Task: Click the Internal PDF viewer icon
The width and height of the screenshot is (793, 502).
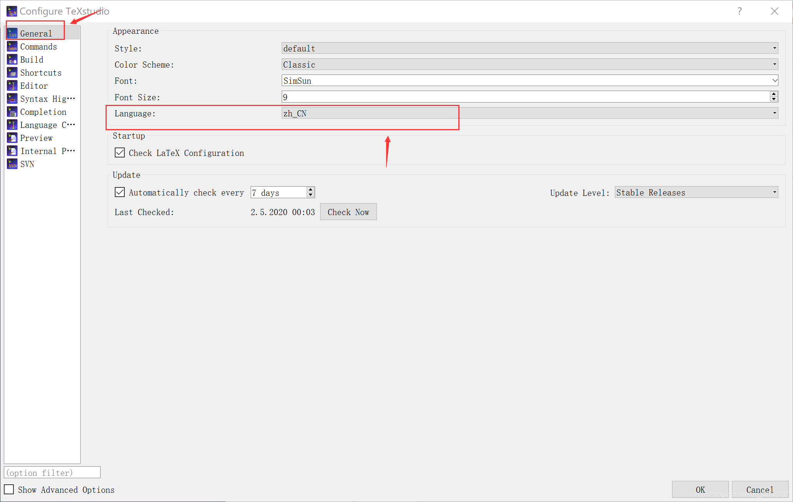Action: [x=12, y=151]
